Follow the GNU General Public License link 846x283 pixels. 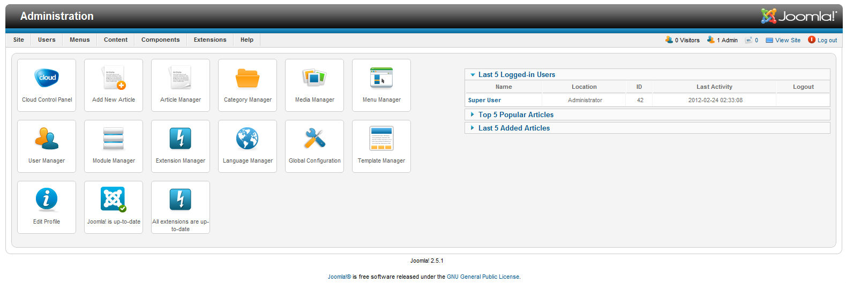(483, 277)
